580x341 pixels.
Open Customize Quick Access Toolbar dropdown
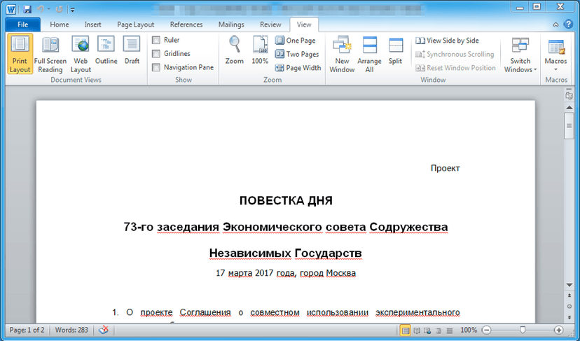pyautogui.click(x=73, y=10)
